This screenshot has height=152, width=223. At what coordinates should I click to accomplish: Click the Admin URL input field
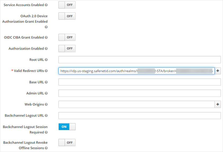click(139, 93)
